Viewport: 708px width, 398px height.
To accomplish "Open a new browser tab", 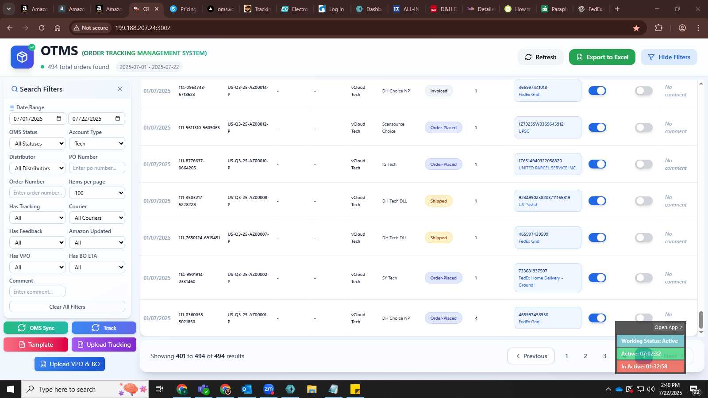I will point(617,9).
